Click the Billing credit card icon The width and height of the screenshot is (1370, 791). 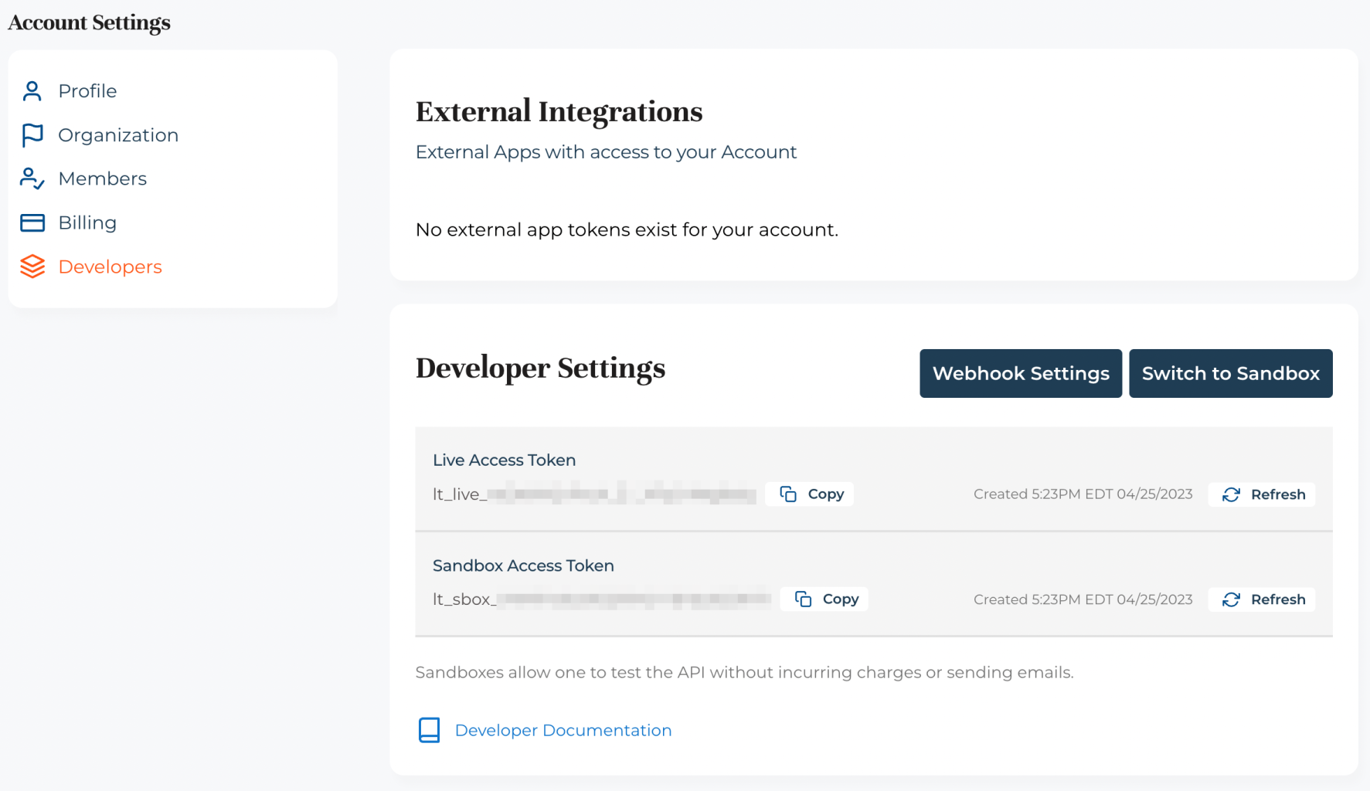[32, 223]
